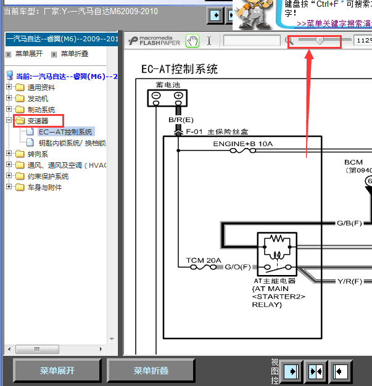
Task: Expand the 转向系 tree node
Action: click(x=9, y=154)
